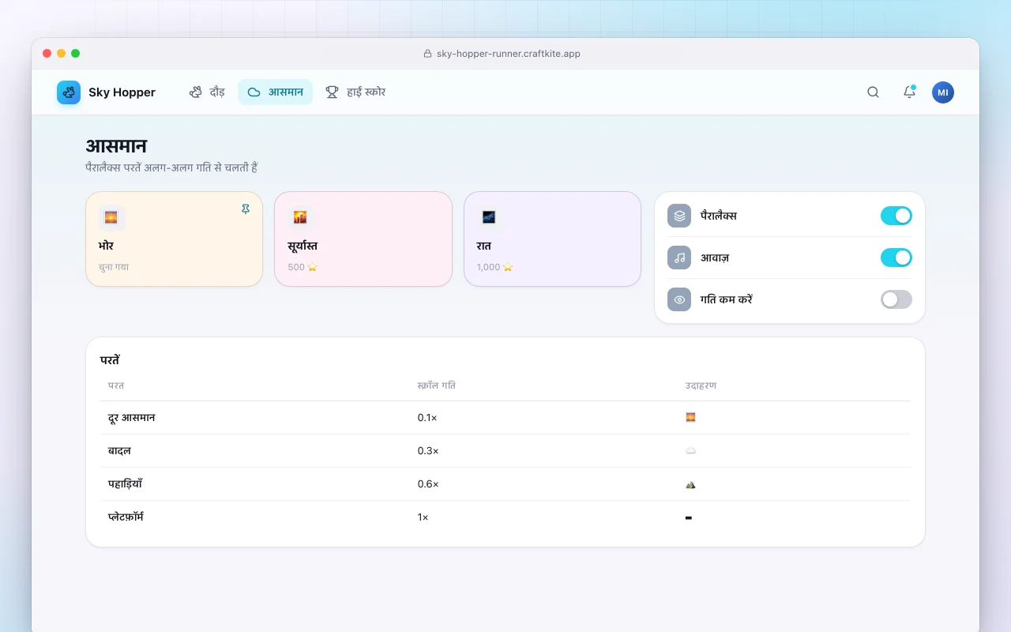
Task: Click the sunrise example icon in दूर आसमान row
Action: click(x=690, y=417)
